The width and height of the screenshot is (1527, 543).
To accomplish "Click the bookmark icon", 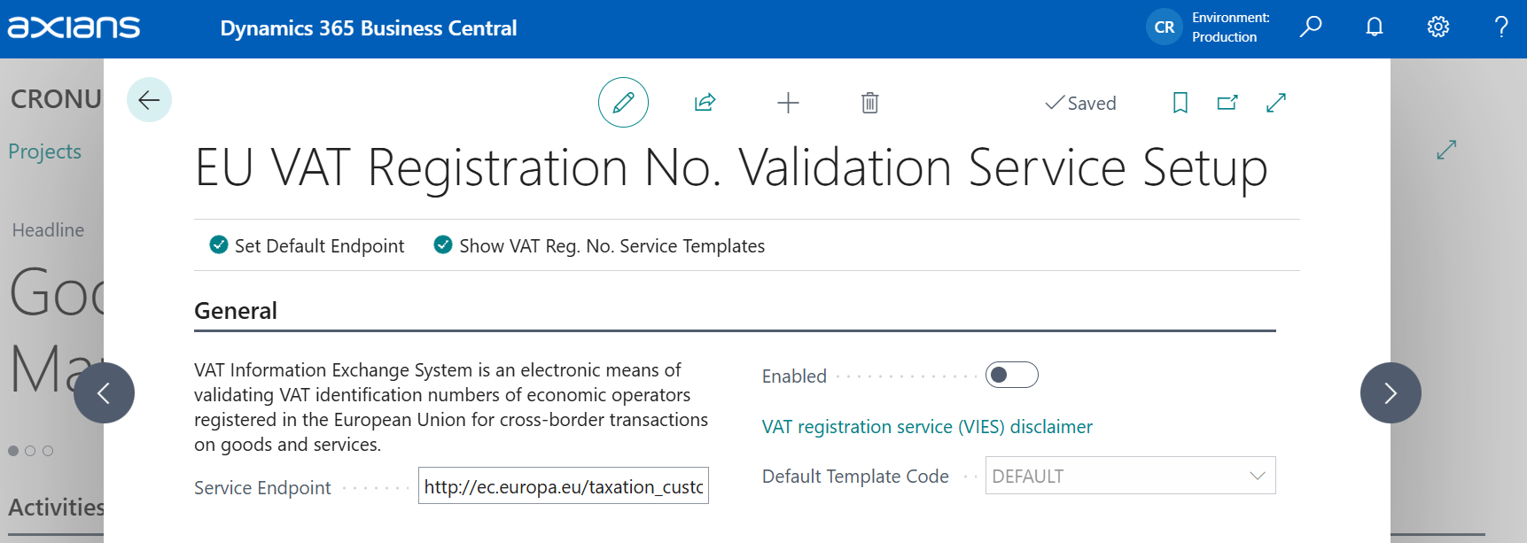I will 1180,103.
